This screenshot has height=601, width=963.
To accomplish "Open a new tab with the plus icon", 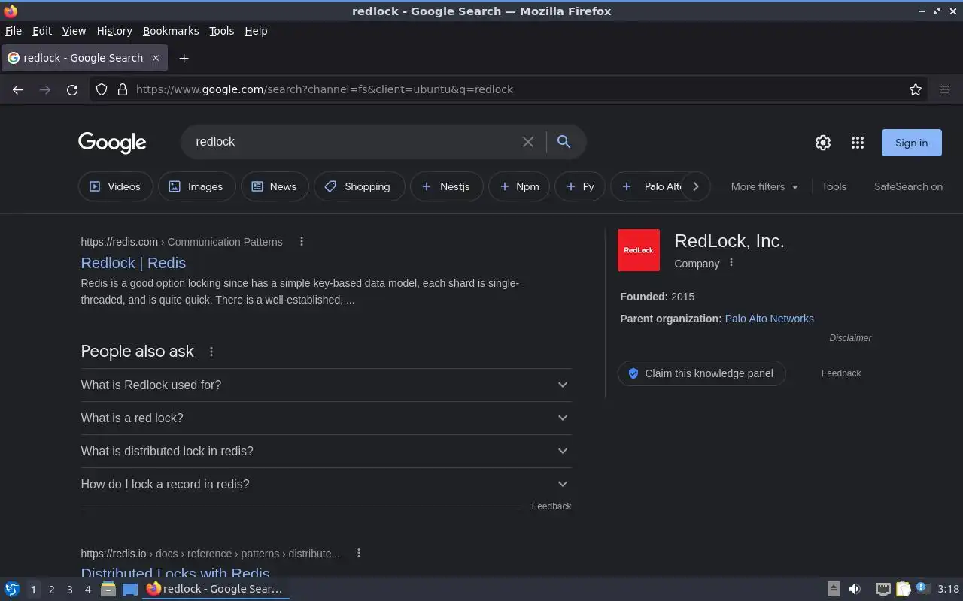I will 184,58.
